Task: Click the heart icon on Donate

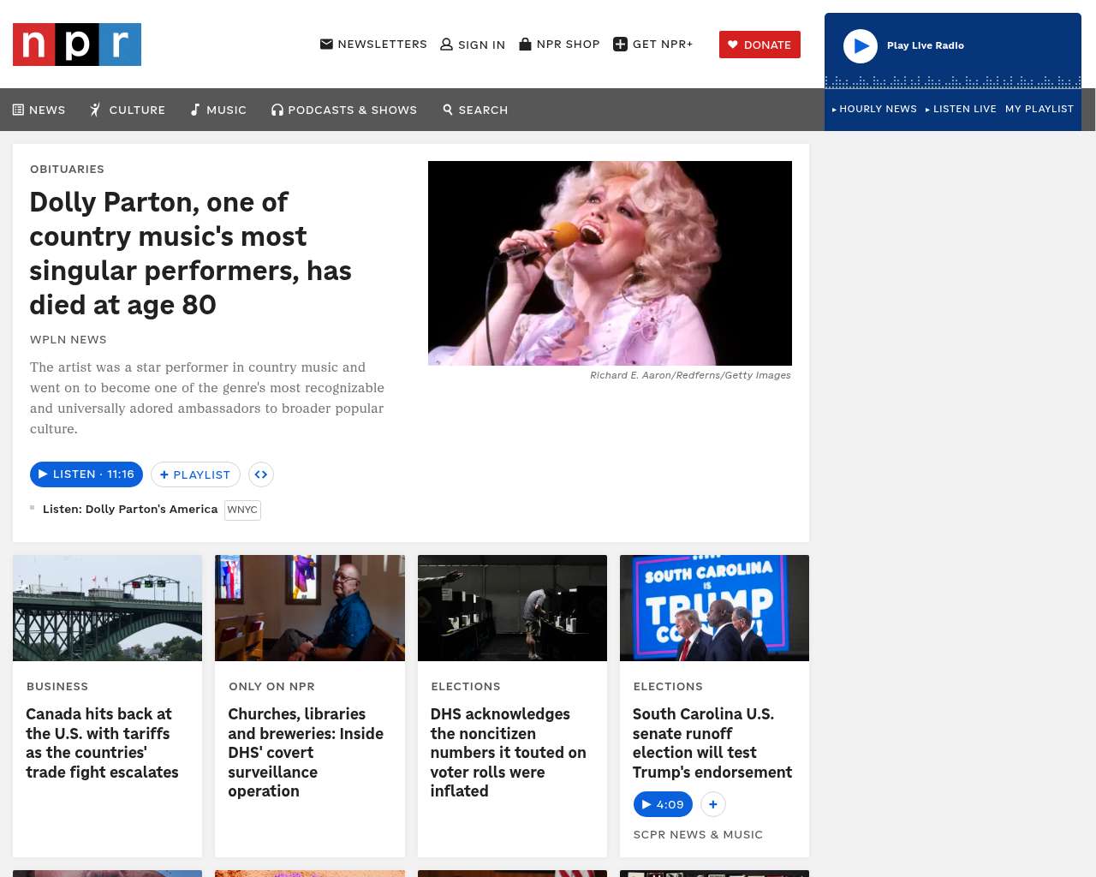Action: click(733, 45)
